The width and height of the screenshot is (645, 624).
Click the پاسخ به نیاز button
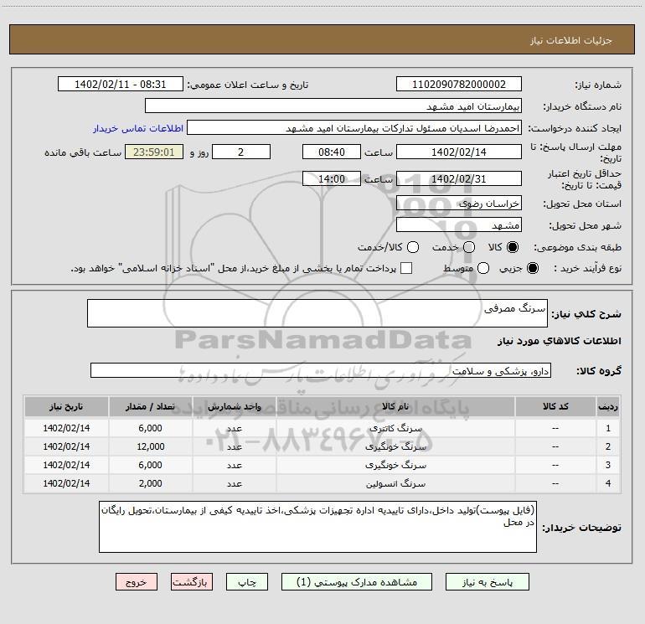pyautogui.click(x=488, y=582)
